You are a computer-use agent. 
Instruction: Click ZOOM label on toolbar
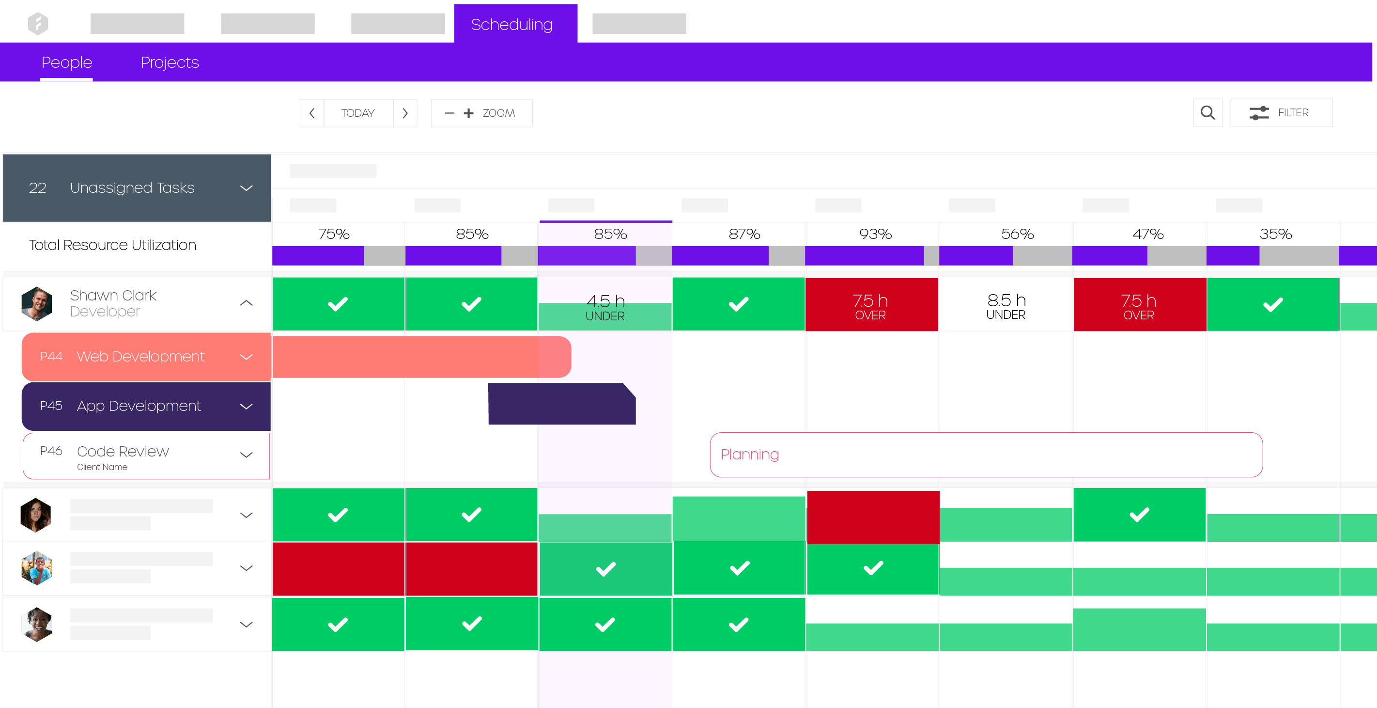point(499,113)
